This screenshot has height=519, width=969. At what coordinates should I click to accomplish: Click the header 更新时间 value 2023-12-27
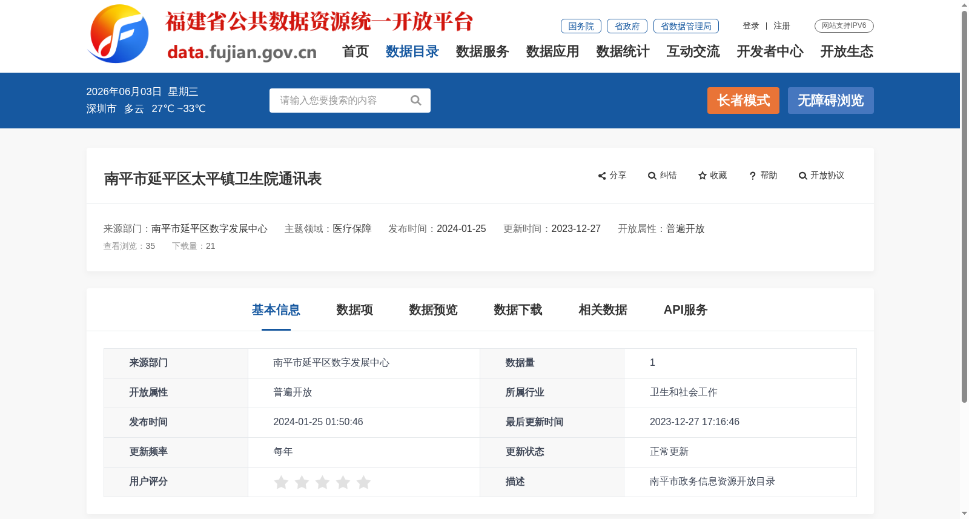point(576,229)
